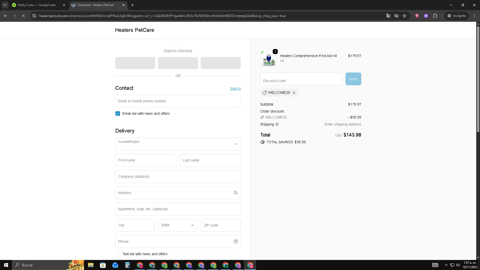Open Outlook from the taskbar
This screenshot has height=270, width=480.
115,265
